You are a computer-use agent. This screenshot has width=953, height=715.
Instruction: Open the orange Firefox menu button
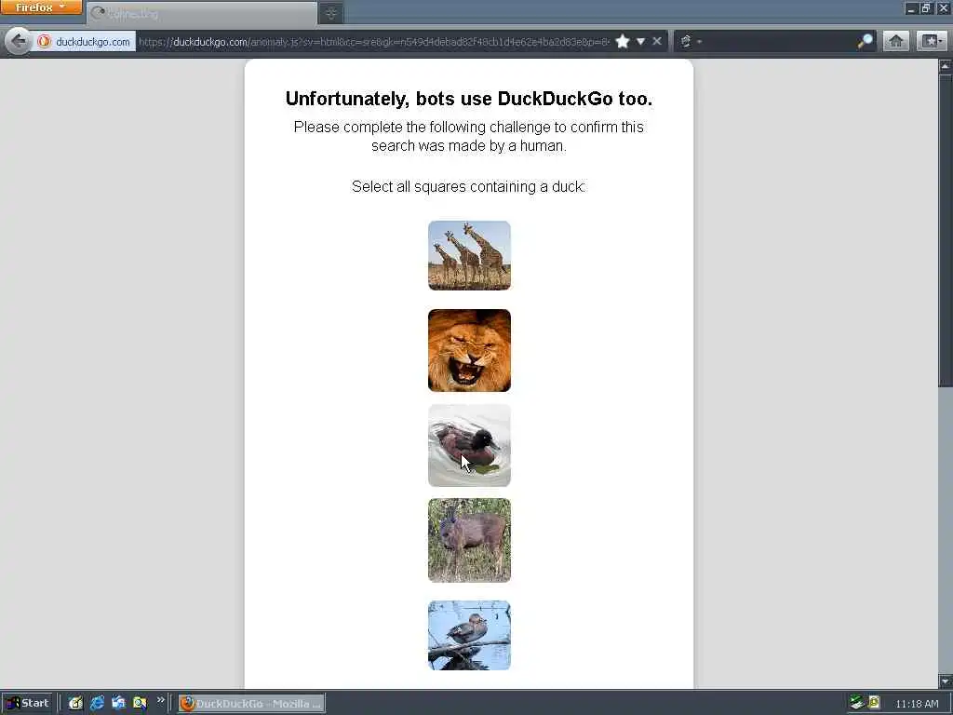coord(41,7)
